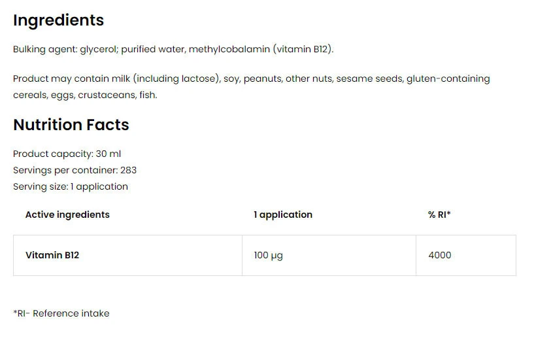Click the word peanuts in allergen notice
This screenshot has width=534, height=344.
[262, 78]
